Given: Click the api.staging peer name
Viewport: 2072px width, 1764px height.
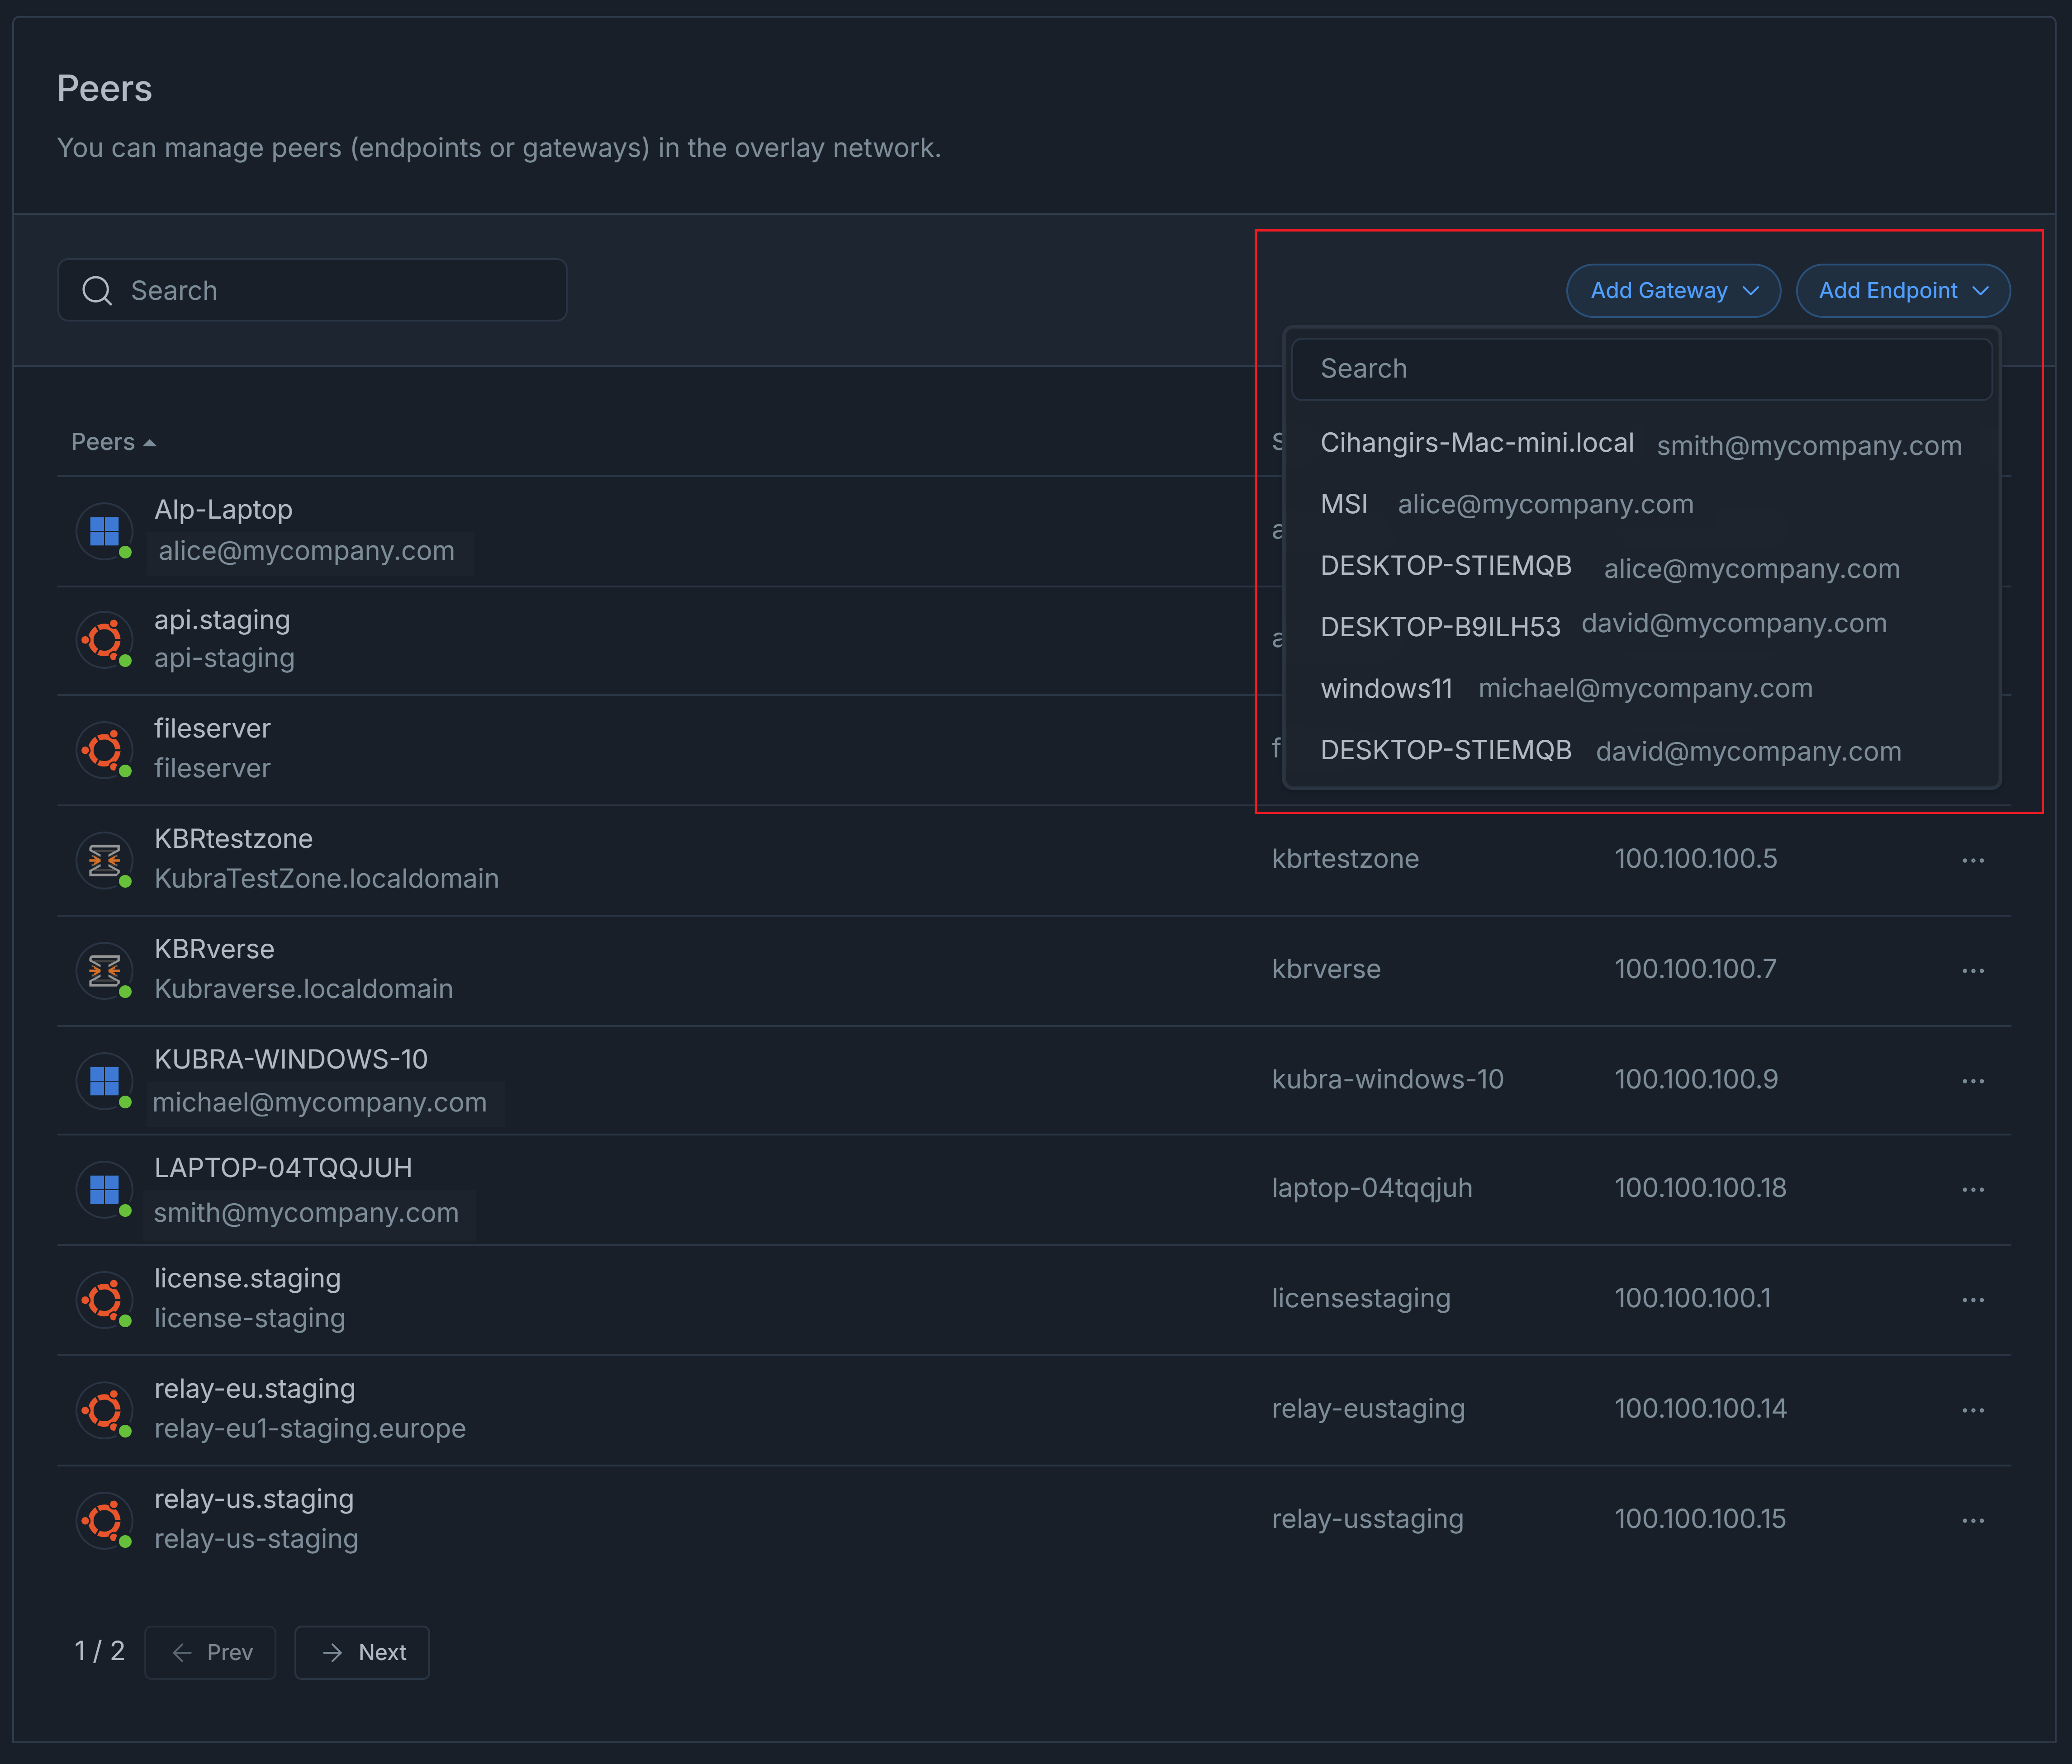Looking at the screenshot, I should coord(222,620).
